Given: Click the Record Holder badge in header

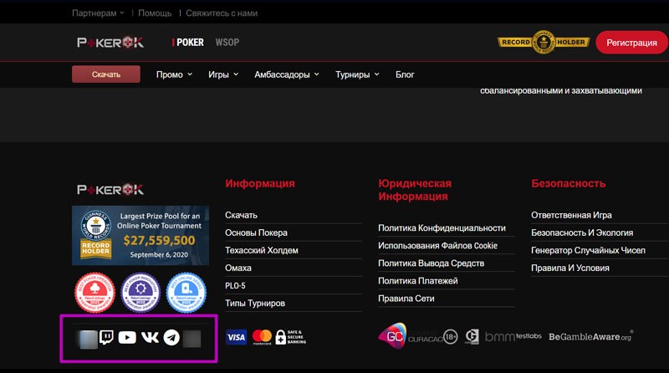Looking at the screenshot, I should click(x=544, y=42).
